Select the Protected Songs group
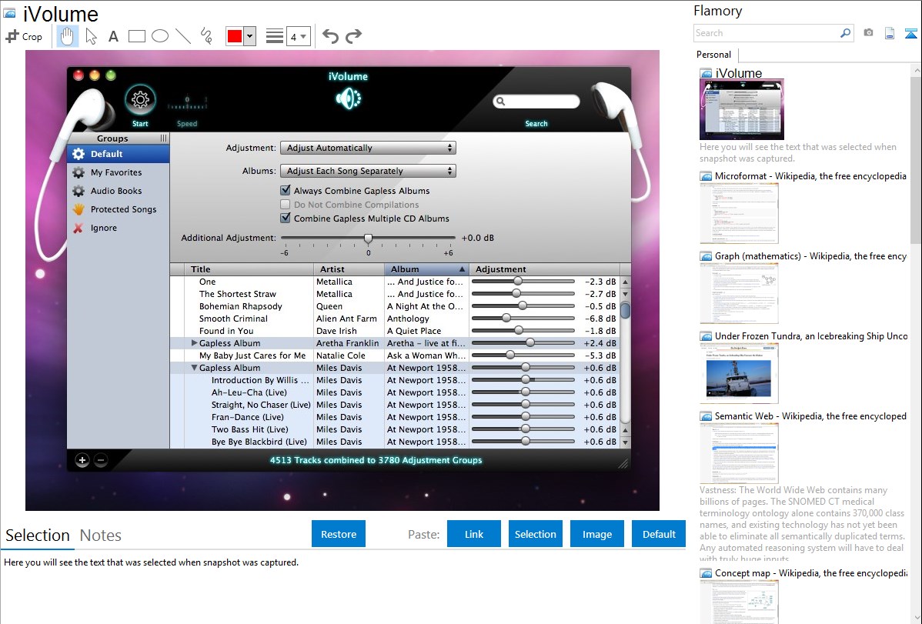922x624 pixels. coord(119,209)
